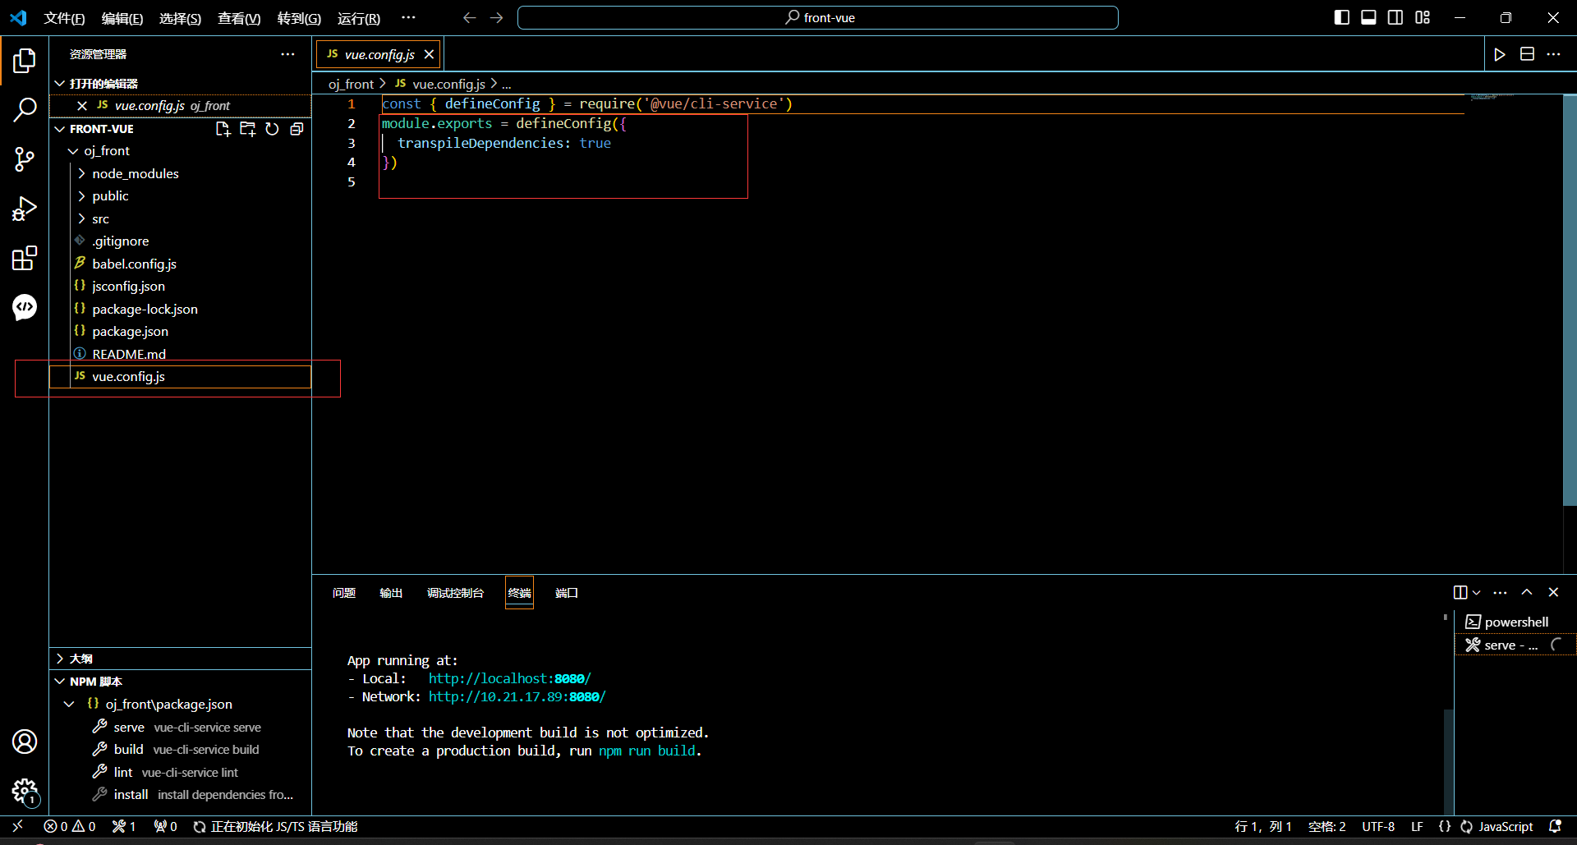The height and width of the screenshot is (845, 1577).
Task: Open the Explorer view icon
Action: (x=25, y=60)
